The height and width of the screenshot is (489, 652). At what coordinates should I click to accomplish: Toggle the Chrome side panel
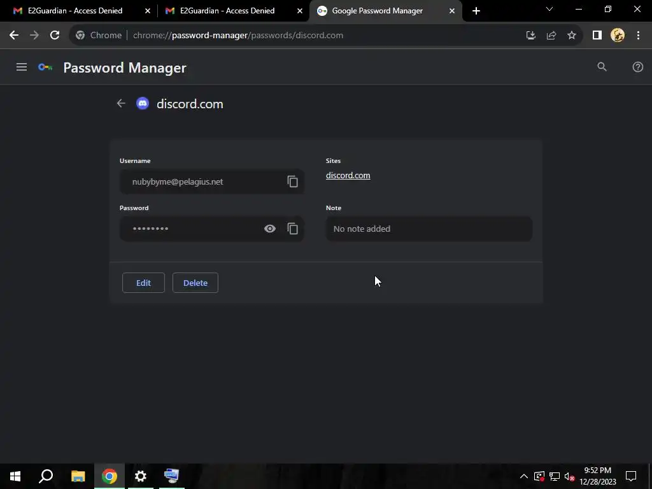(x=597, y=36)
